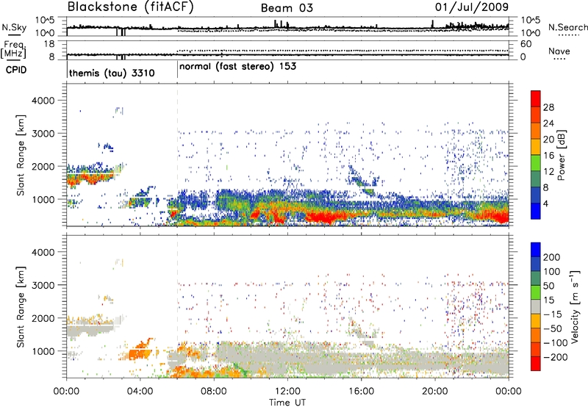This screenshot has height=407, width=588.
Task: Click the "CPID" row label
Action: click(16, 70)
